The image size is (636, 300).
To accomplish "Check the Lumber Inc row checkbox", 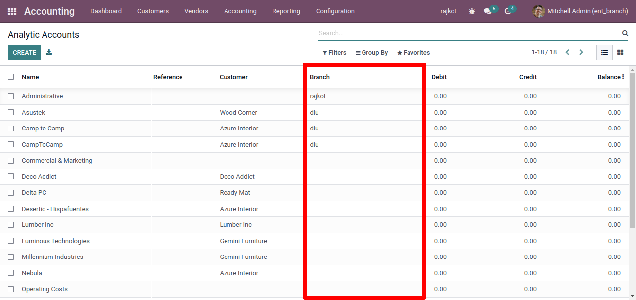I will click(x=11, y=225).
